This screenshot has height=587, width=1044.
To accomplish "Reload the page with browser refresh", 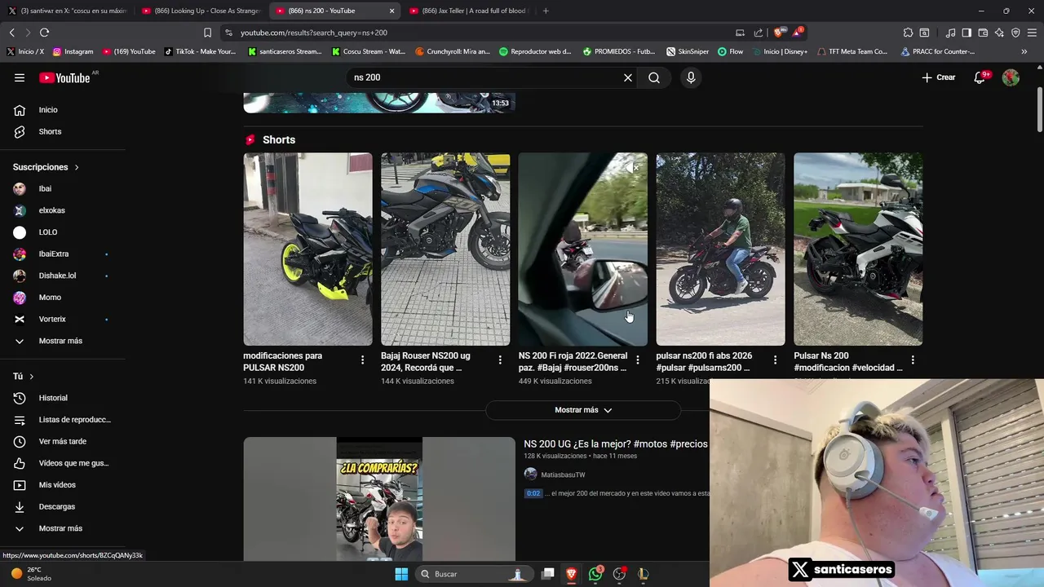I will (44, 33).
